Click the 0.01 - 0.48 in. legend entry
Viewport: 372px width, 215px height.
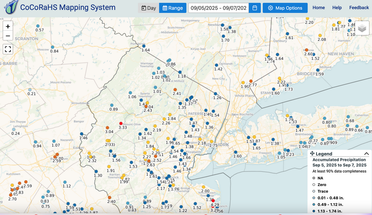pyautogui.click(x=331, y=198)
